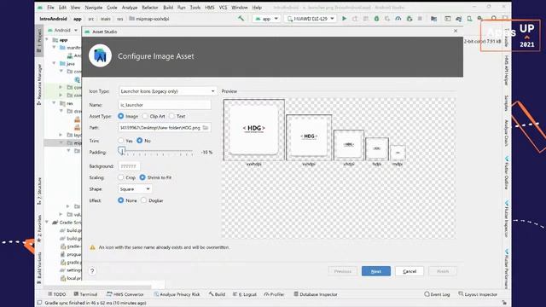Click the warning triangle icon
This screenshot has height=307, width=546.
click(x=92, y=247)
